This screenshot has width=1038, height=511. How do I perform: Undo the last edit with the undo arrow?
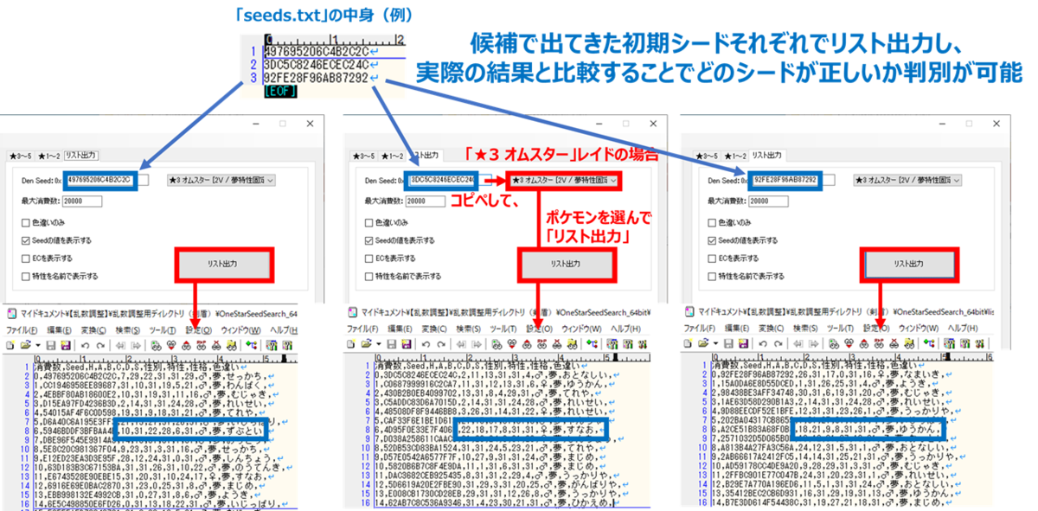[85, 345]
